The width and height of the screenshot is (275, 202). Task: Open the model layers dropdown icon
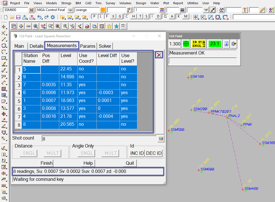(x=70, y=10)
